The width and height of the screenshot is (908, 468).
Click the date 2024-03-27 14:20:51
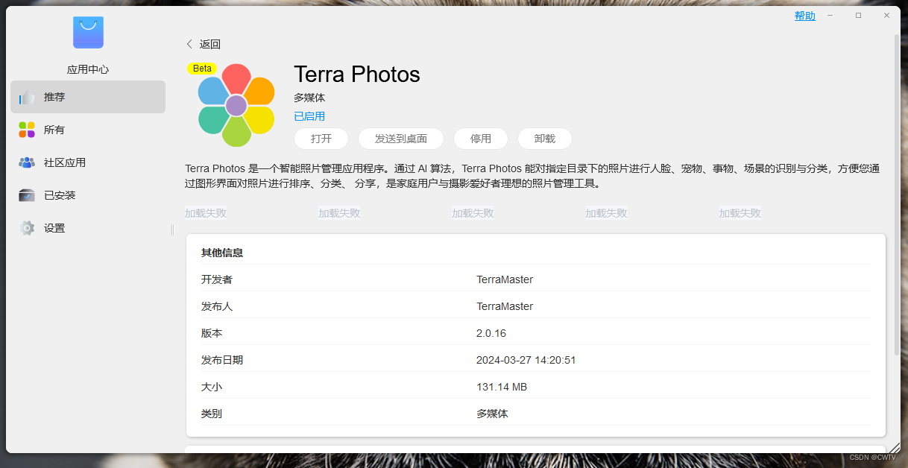point(526,360)
